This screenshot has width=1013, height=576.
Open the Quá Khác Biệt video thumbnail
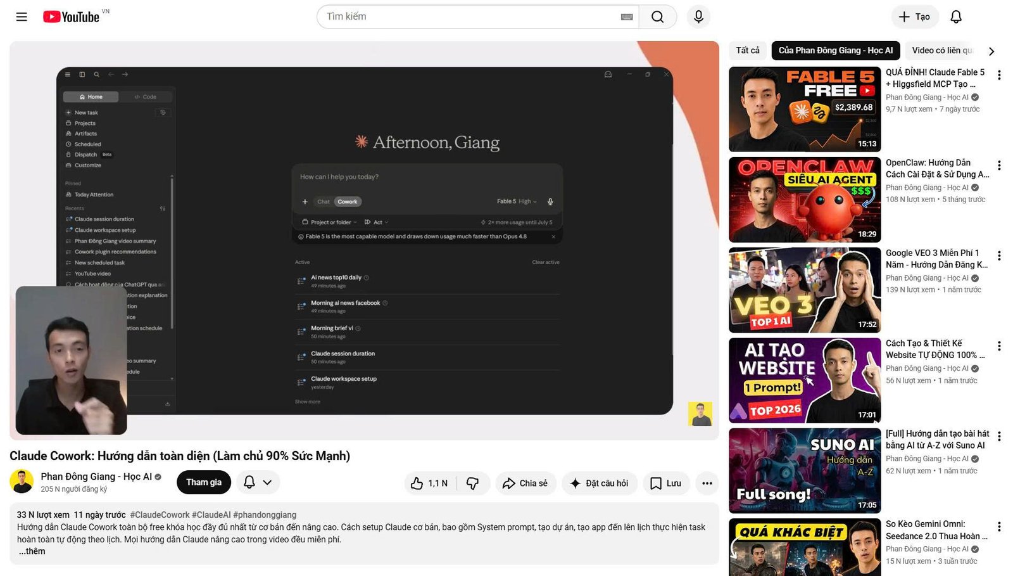805,547
